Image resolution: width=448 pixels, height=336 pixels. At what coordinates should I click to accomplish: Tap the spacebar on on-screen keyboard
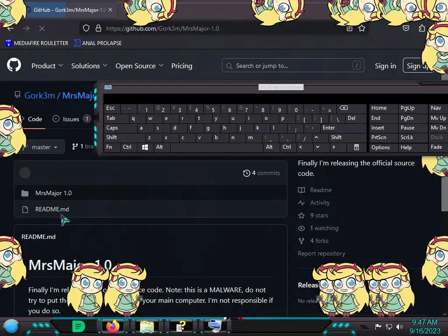coord(217,147)
